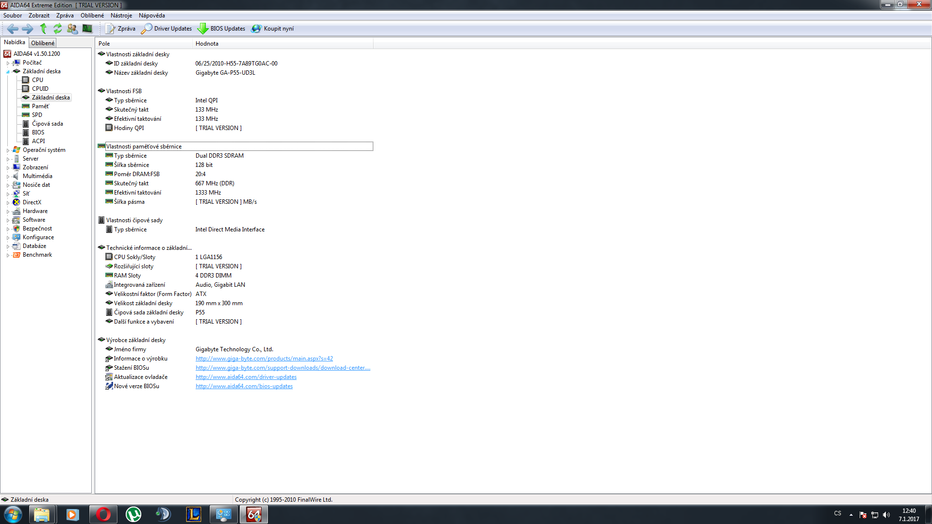Open Zpráva report button
The height and width of the screenshot is (524, 932).
[x=120, y=29]
